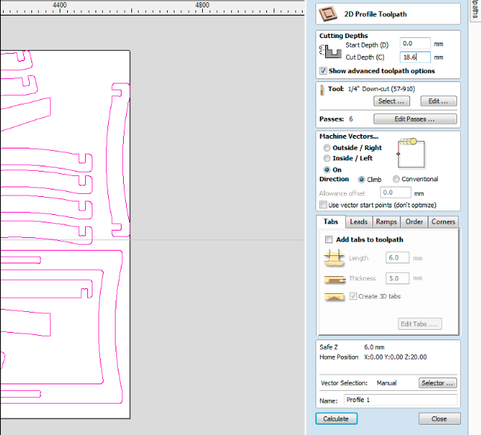This screenshot has width=481, height=435.
Task: Click the Safe Z value 6.0 mm
Action: pyautogui.click(x=374, y=348)
